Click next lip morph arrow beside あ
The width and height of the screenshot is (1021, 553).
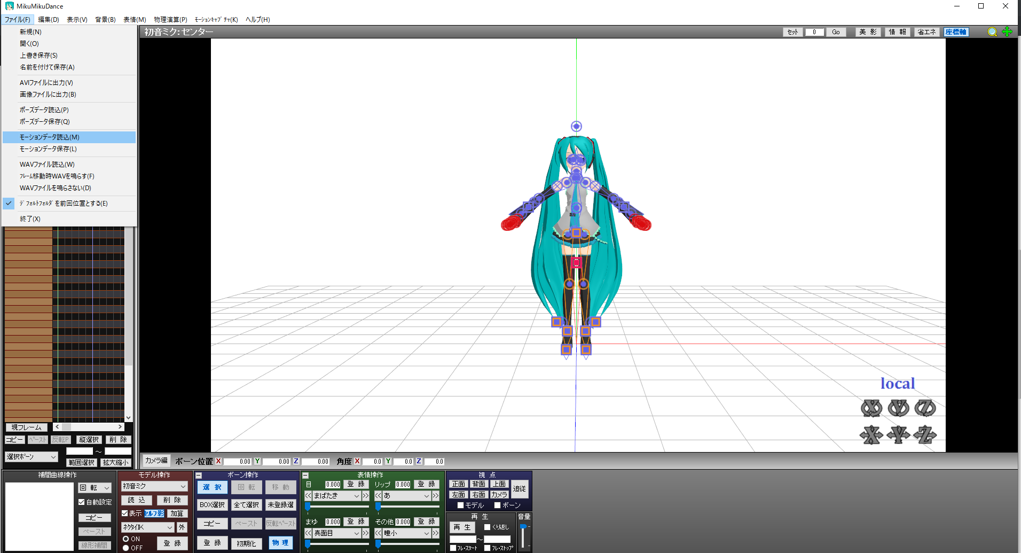click(436, 496)
